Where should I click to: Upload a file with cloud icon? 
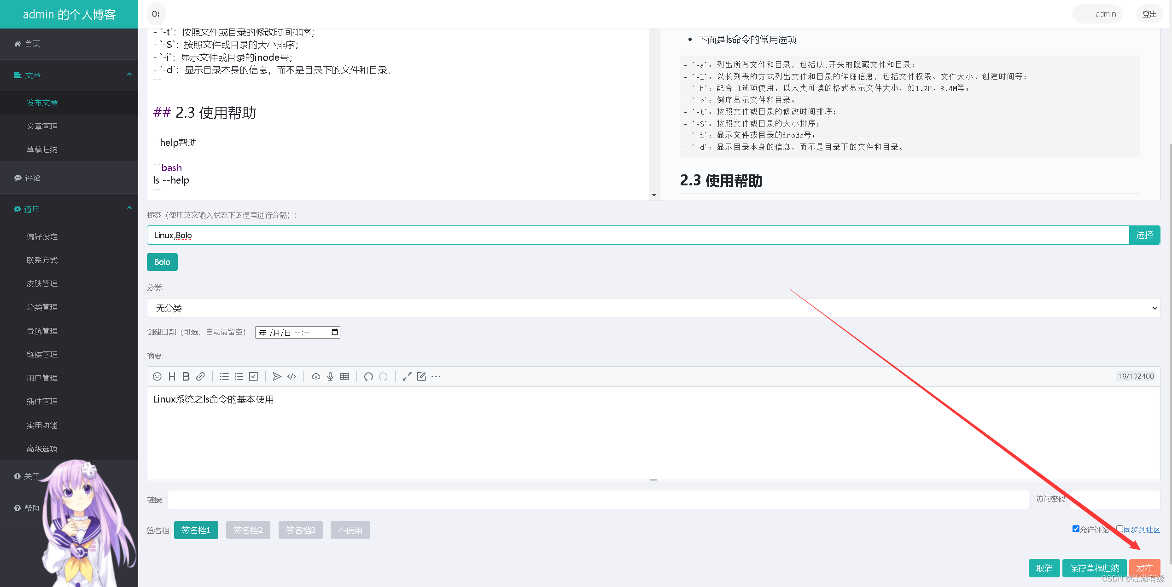315,376
